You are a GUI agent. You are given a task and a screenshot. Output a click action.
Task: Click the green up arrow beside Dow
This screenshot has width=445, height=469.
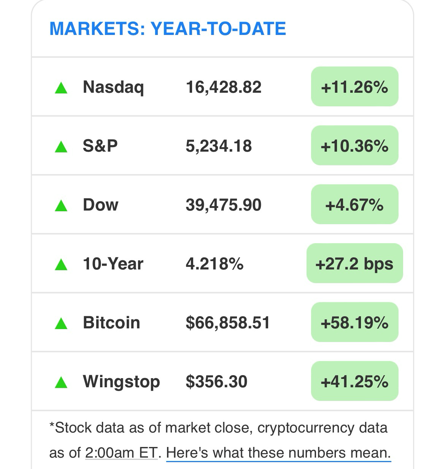tap(61, 206)
